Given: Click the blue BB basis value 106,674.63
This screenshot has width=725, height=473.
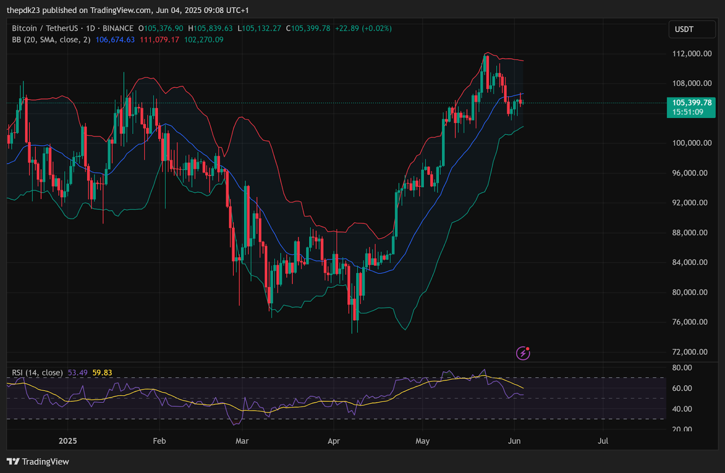Looking at the screenshot, I should point(115,40).
